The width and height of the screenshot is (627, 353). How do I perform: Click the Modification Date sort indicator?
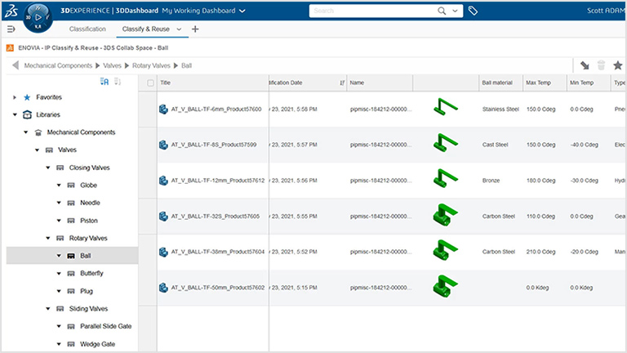(341, 83)
